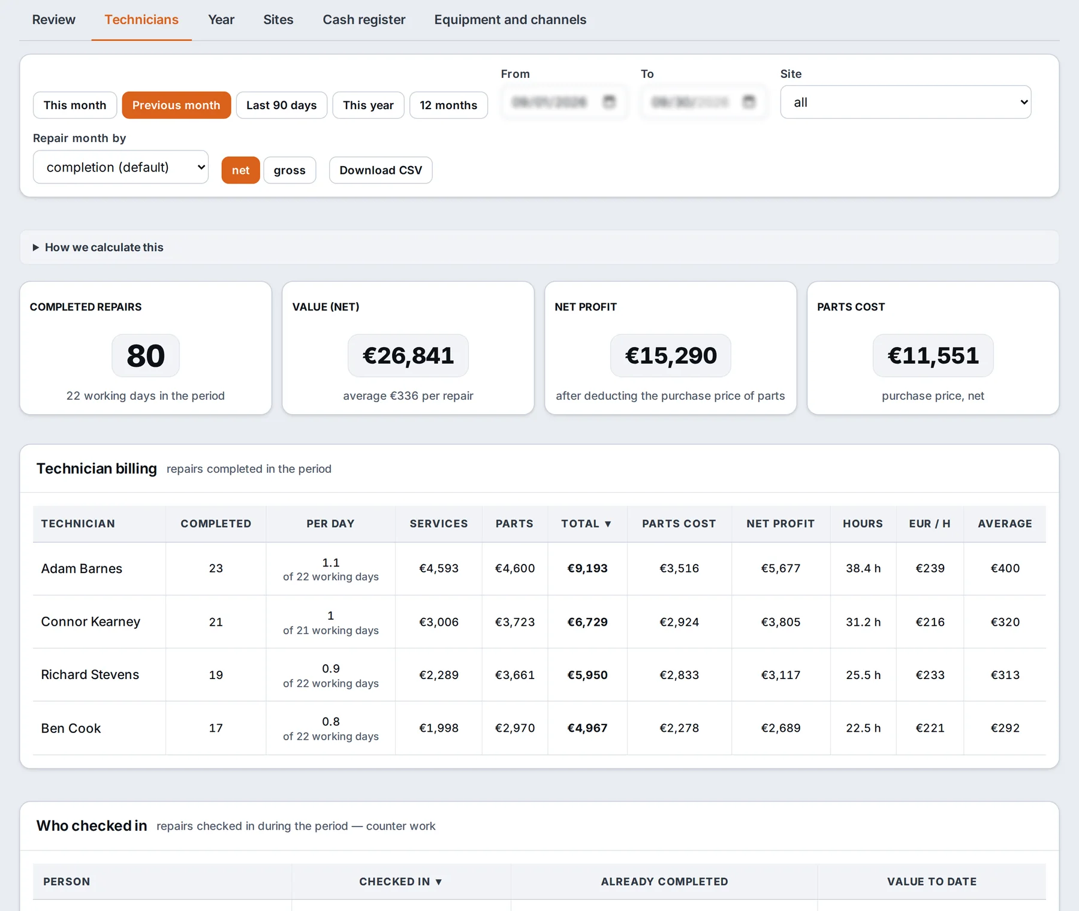Sort table by the TOTAL column
This screenshot has width=1079, height=911.
coord(587,524)
